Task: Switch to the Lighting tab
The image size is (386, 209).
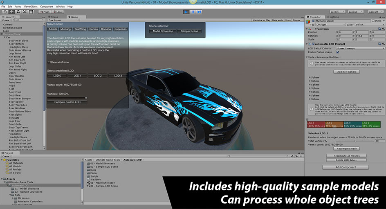Action: [x=334, y=17]
